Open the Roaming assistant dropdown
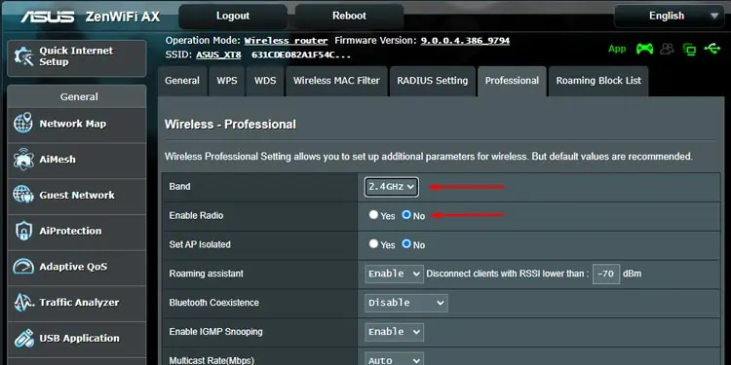The image size is (731, 365). [394, 274]
